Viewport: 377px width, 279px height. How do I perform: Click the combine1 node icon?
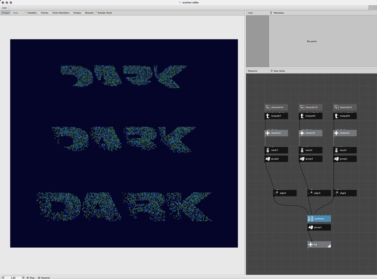click(310, 219)
